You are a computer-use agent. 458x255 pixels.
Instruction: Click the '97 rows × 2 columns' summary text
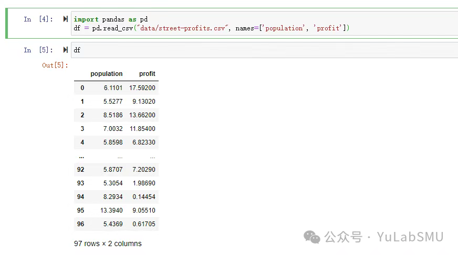pyautogui.click(x=108, y=243)
